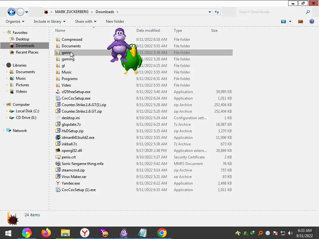The image size is (319, 239).
Task: Click the volume speaker tray icon
Action: point(290,233)
